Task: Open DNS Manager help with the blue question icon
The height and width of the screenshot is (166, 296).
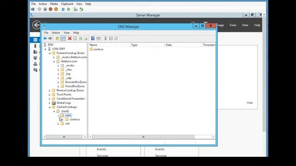Action: [x=92, y=38]
